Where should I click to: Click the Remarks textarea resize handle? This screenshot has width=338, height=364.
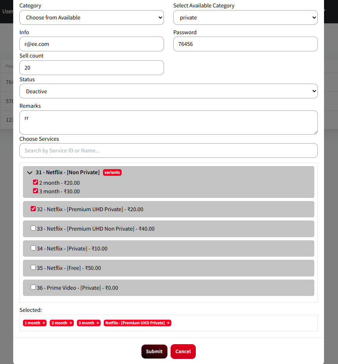click(315, 132)
